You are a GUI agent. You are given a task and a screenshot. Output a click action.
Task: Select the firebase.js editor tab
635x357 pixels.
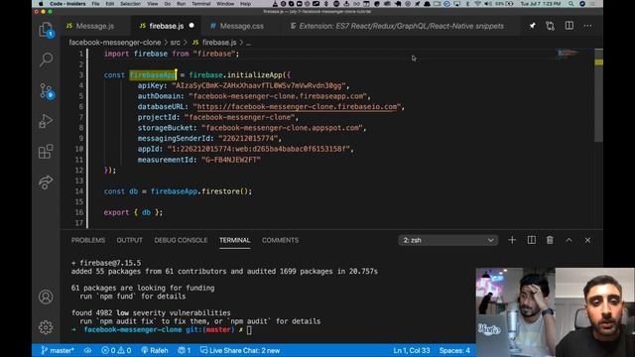tap(166, 26)
